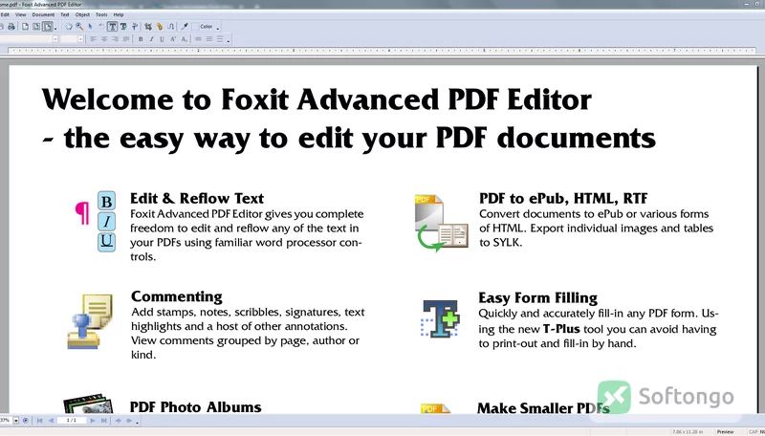Set medium line spacing
This screenshot has height=436, width=765.
[209, 39]
